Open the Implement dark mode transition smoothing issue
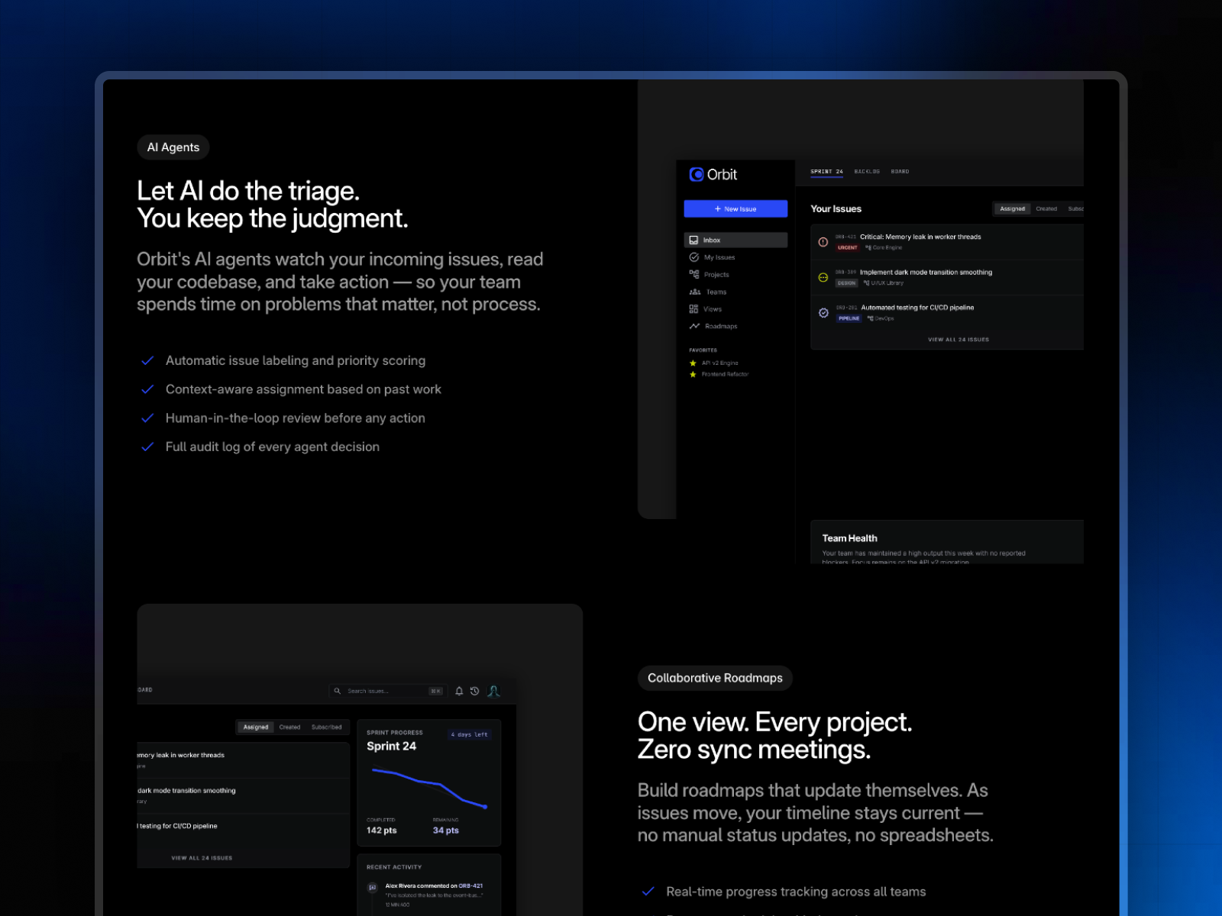This screenshot has height=916, width=1222. tap(926, 272)
